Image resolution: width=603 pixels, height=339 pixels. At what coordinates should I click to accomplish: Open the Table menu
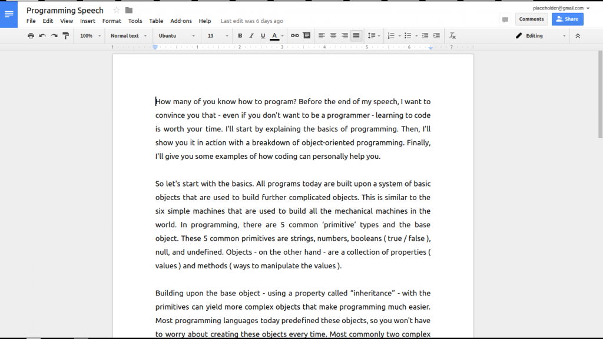click(156, 21)
